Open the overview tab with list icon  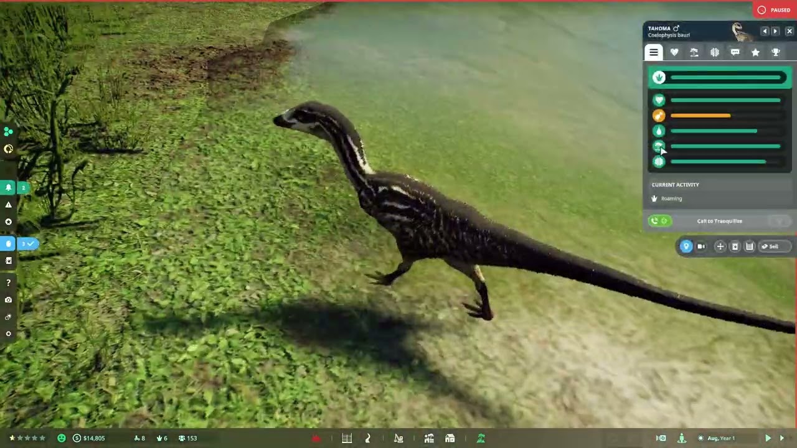coord(654,52)
